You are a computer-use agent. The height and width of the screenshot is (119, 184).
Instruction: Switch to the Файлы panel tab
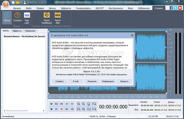click(x=6, y=31)
